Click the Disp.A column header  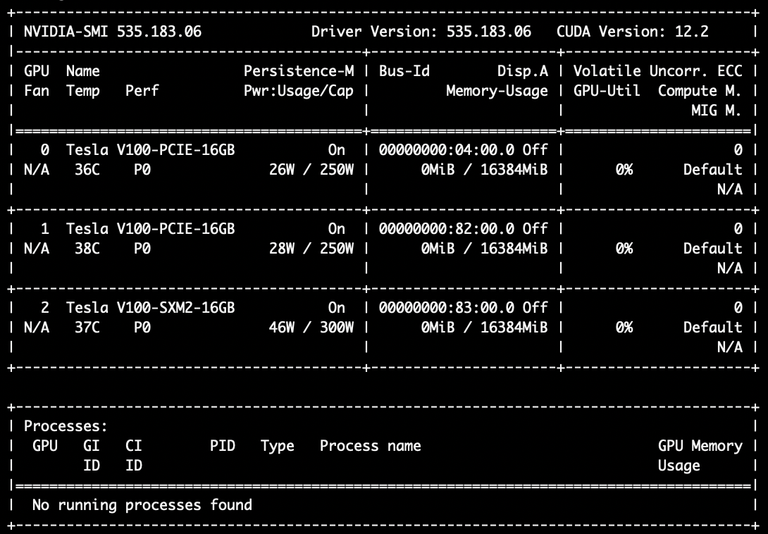[523, 72]
